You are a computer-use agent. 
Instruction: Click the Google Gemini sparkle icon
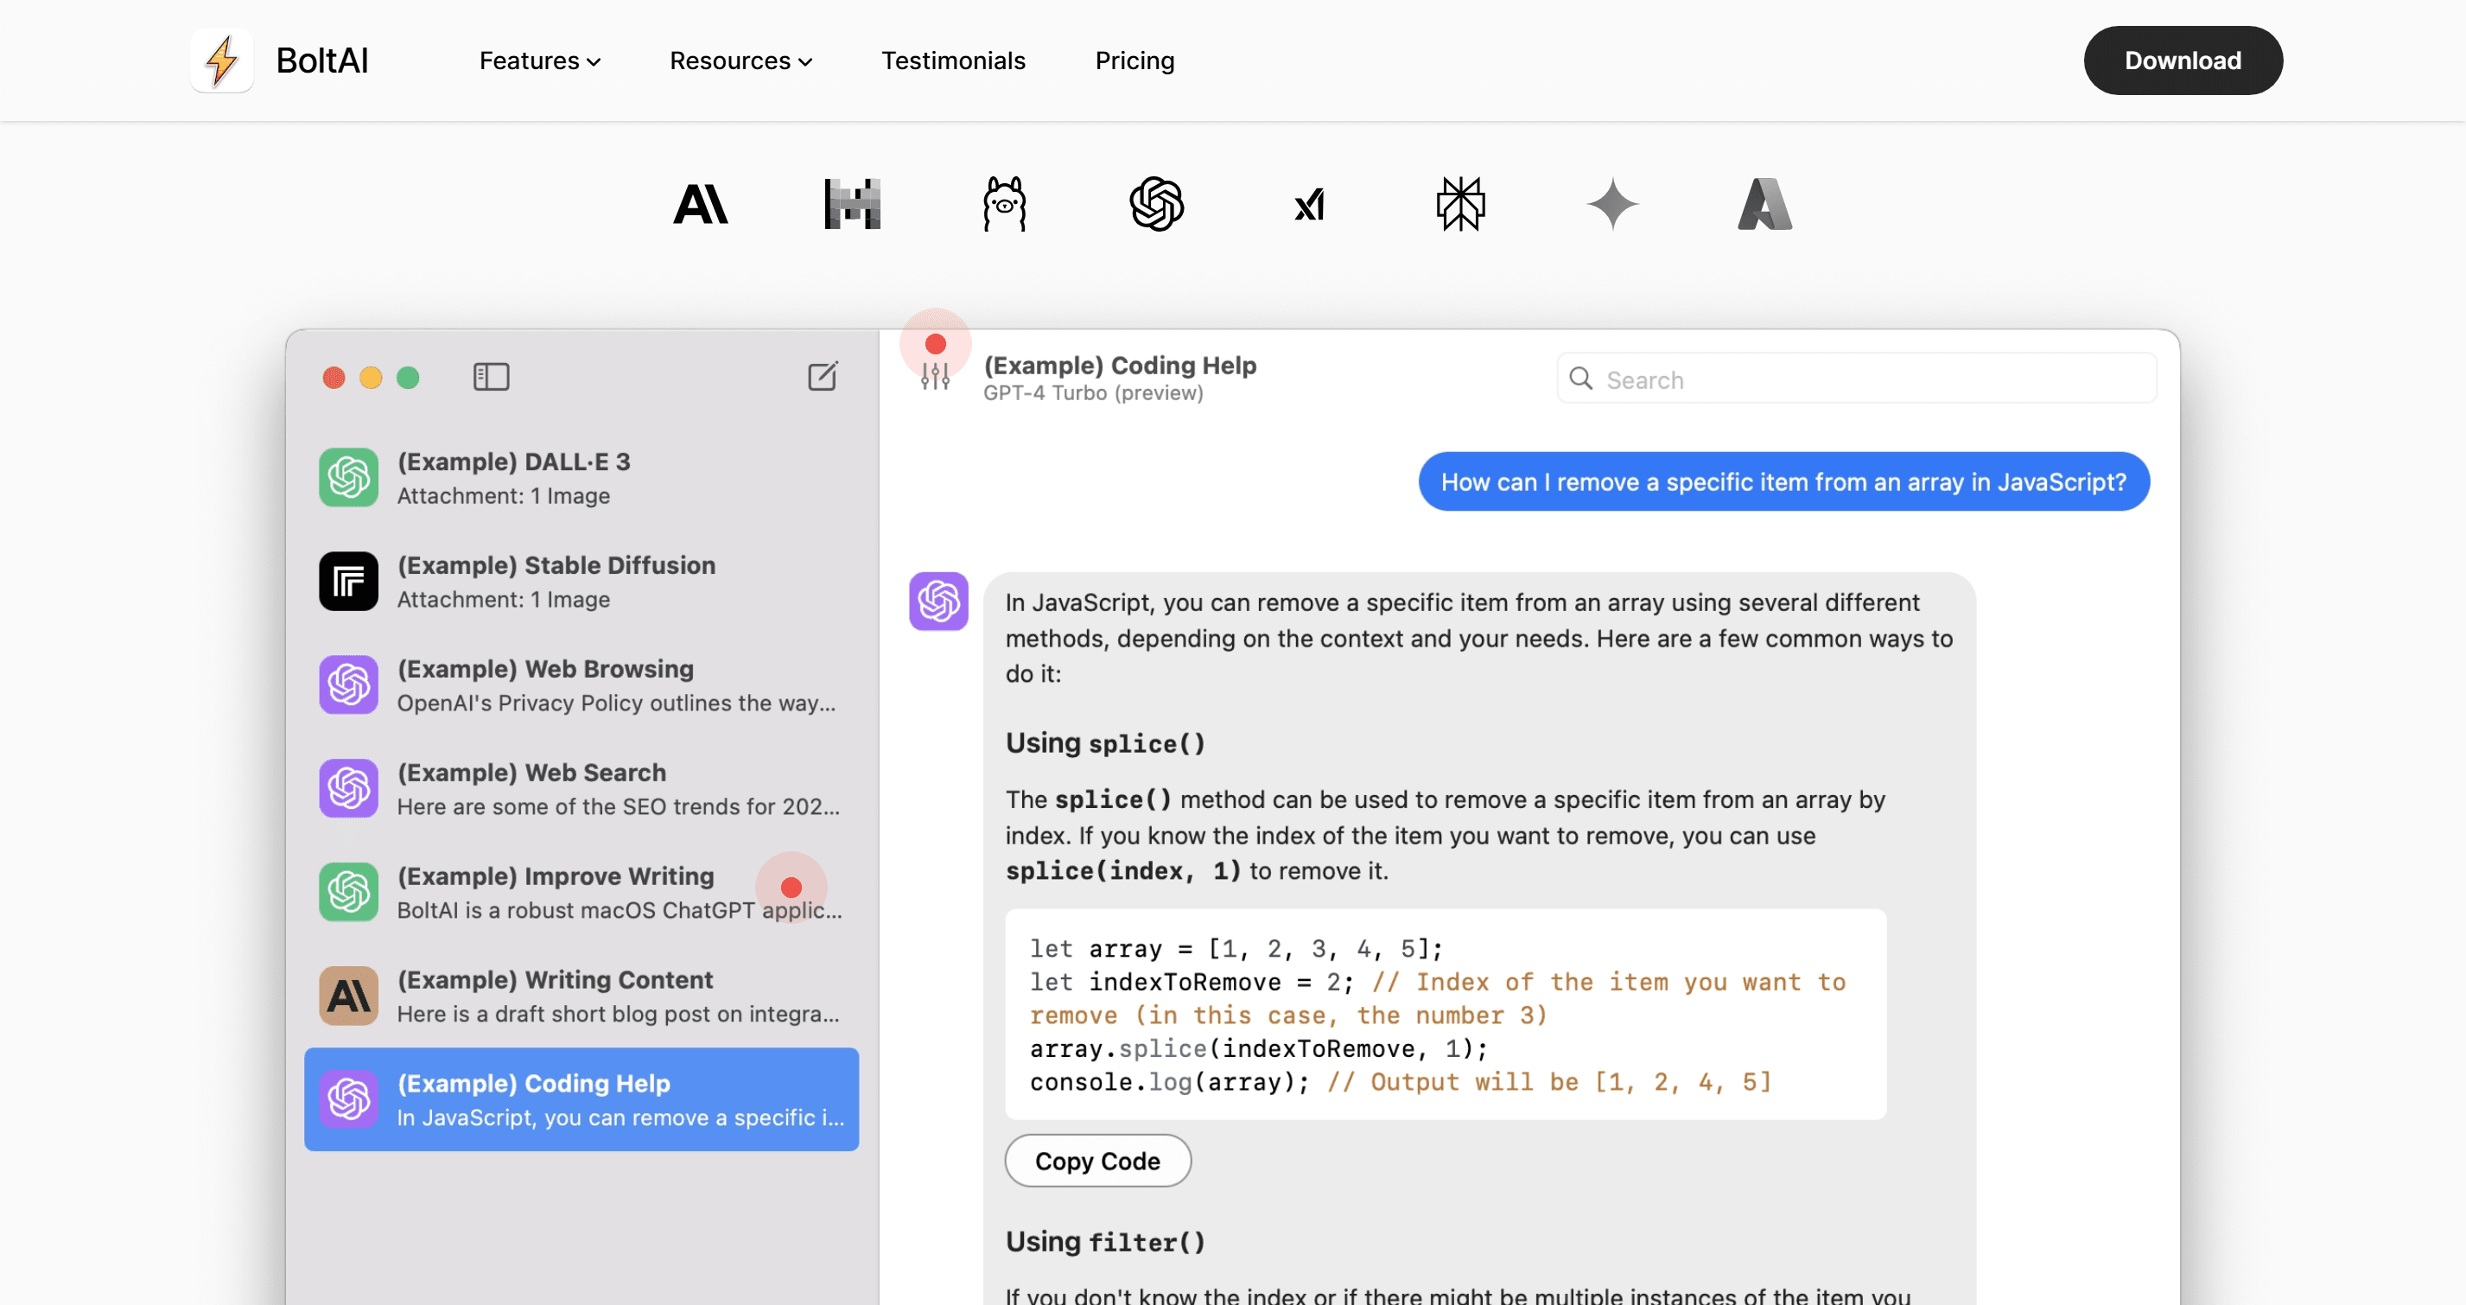click(x=1612, y=204)
